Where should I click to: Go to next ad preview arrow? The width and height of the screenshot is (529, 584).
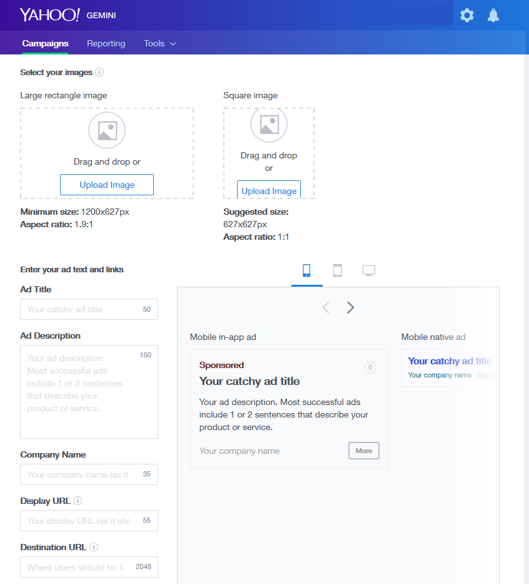point(351,307)
